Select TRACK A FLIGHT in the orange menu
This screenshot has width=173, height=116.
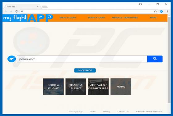(x=96, y=18)
